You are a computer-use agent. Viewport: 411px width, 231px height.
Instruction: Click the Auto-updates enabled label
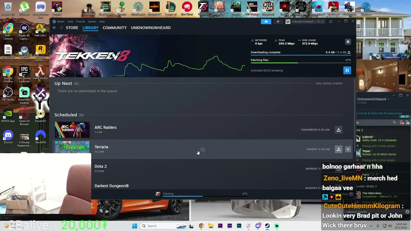click(329, 83)
